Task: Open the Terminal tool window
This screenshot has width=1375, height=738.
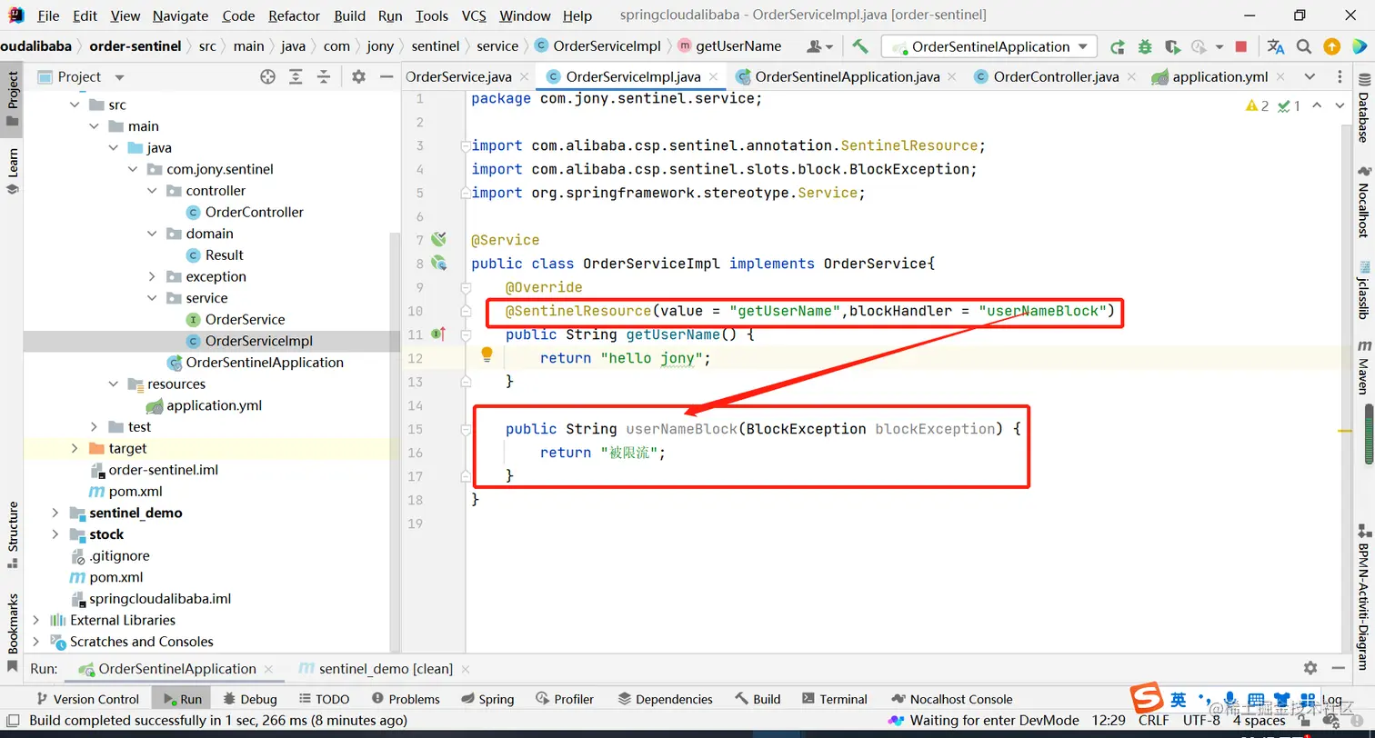Action: 835,699
